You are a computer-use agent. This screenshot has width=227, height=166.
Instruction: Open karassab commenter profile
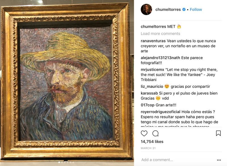click(149, 93)
